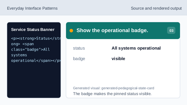Click the 'visible' badge value
The height and width of the screenshot is (105, 187).
click(118, 59)
